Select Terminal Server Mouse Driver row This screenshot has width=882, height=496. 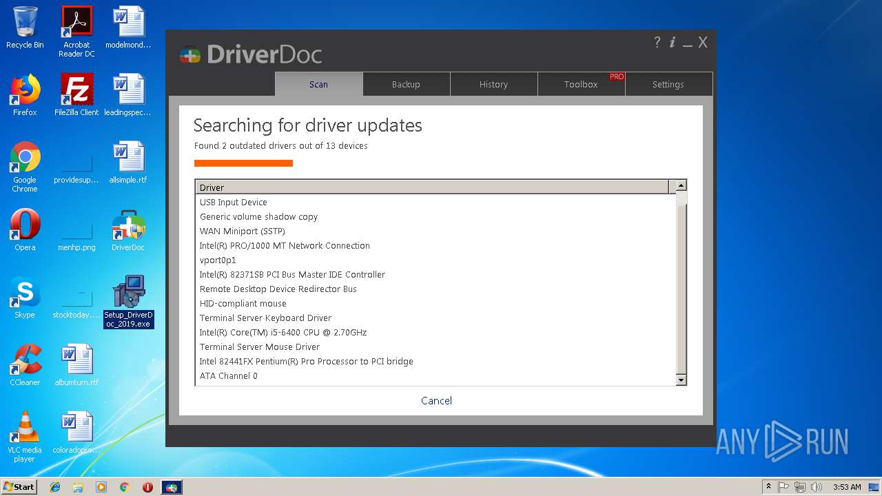pos(435,347)
